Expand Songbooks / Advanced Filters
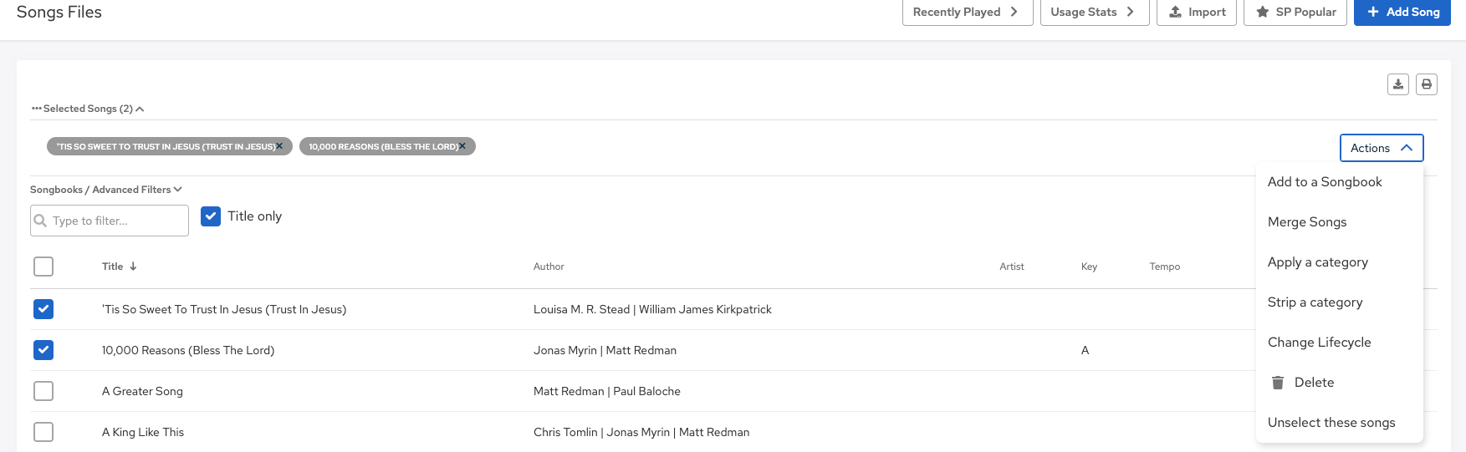Viewport: 1466px width, 452px height. click(106, 190)
